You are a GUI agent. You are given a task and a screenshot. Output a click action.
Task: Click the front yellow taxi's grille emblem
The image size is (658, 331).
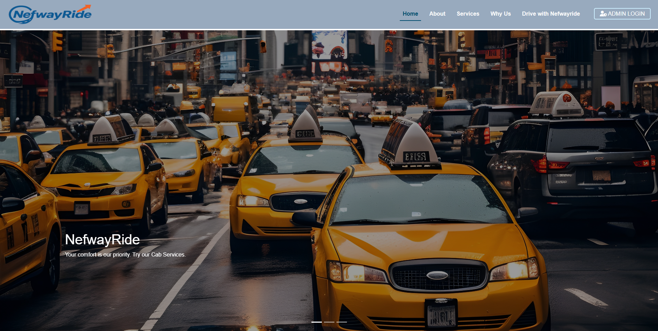[437, 276]
